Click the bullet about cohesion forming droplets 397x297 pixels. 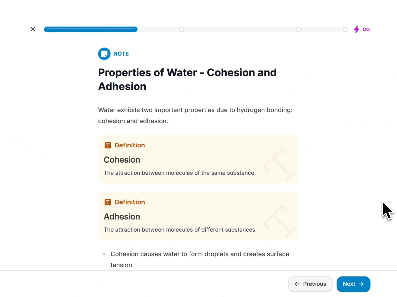pyautogui.click(x=200, y=254)
